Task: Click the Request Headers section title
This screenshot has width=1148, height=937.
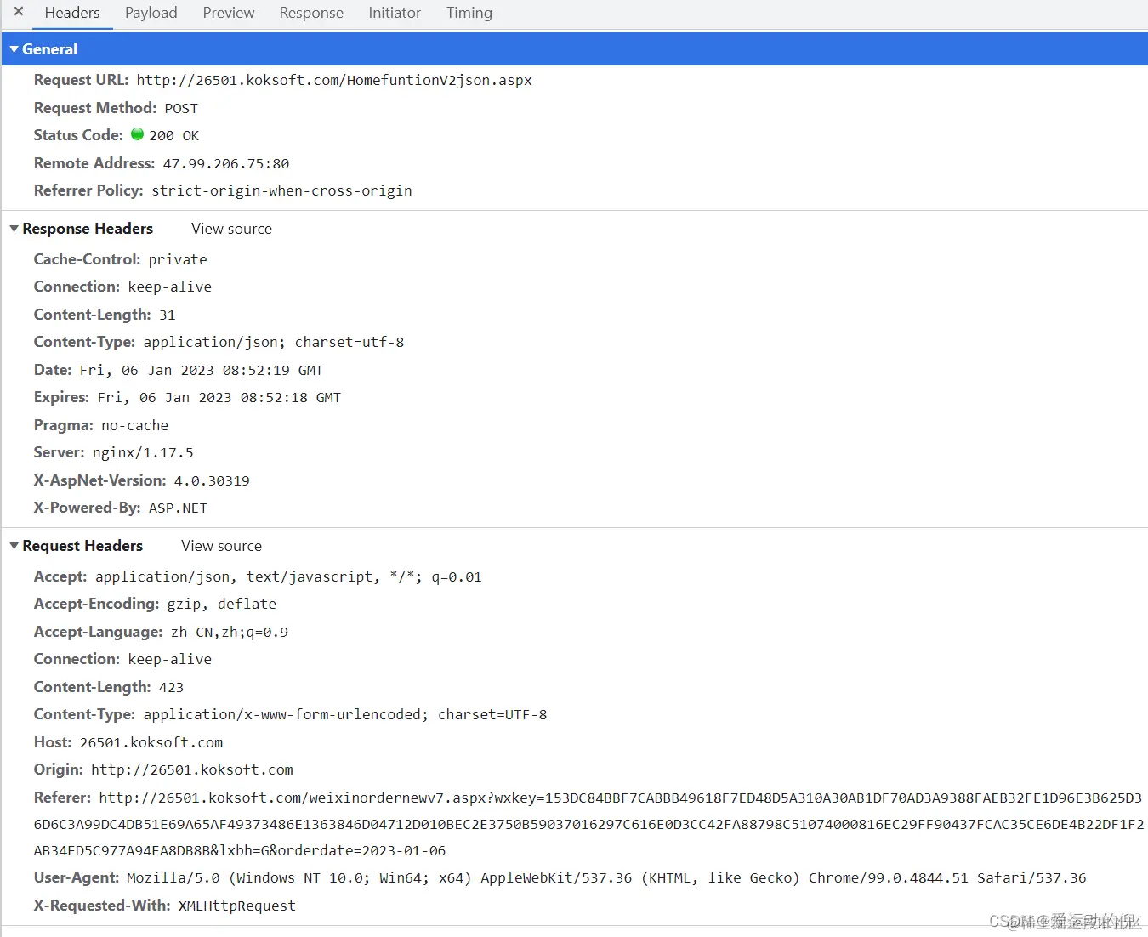Action: coord(82,546)
